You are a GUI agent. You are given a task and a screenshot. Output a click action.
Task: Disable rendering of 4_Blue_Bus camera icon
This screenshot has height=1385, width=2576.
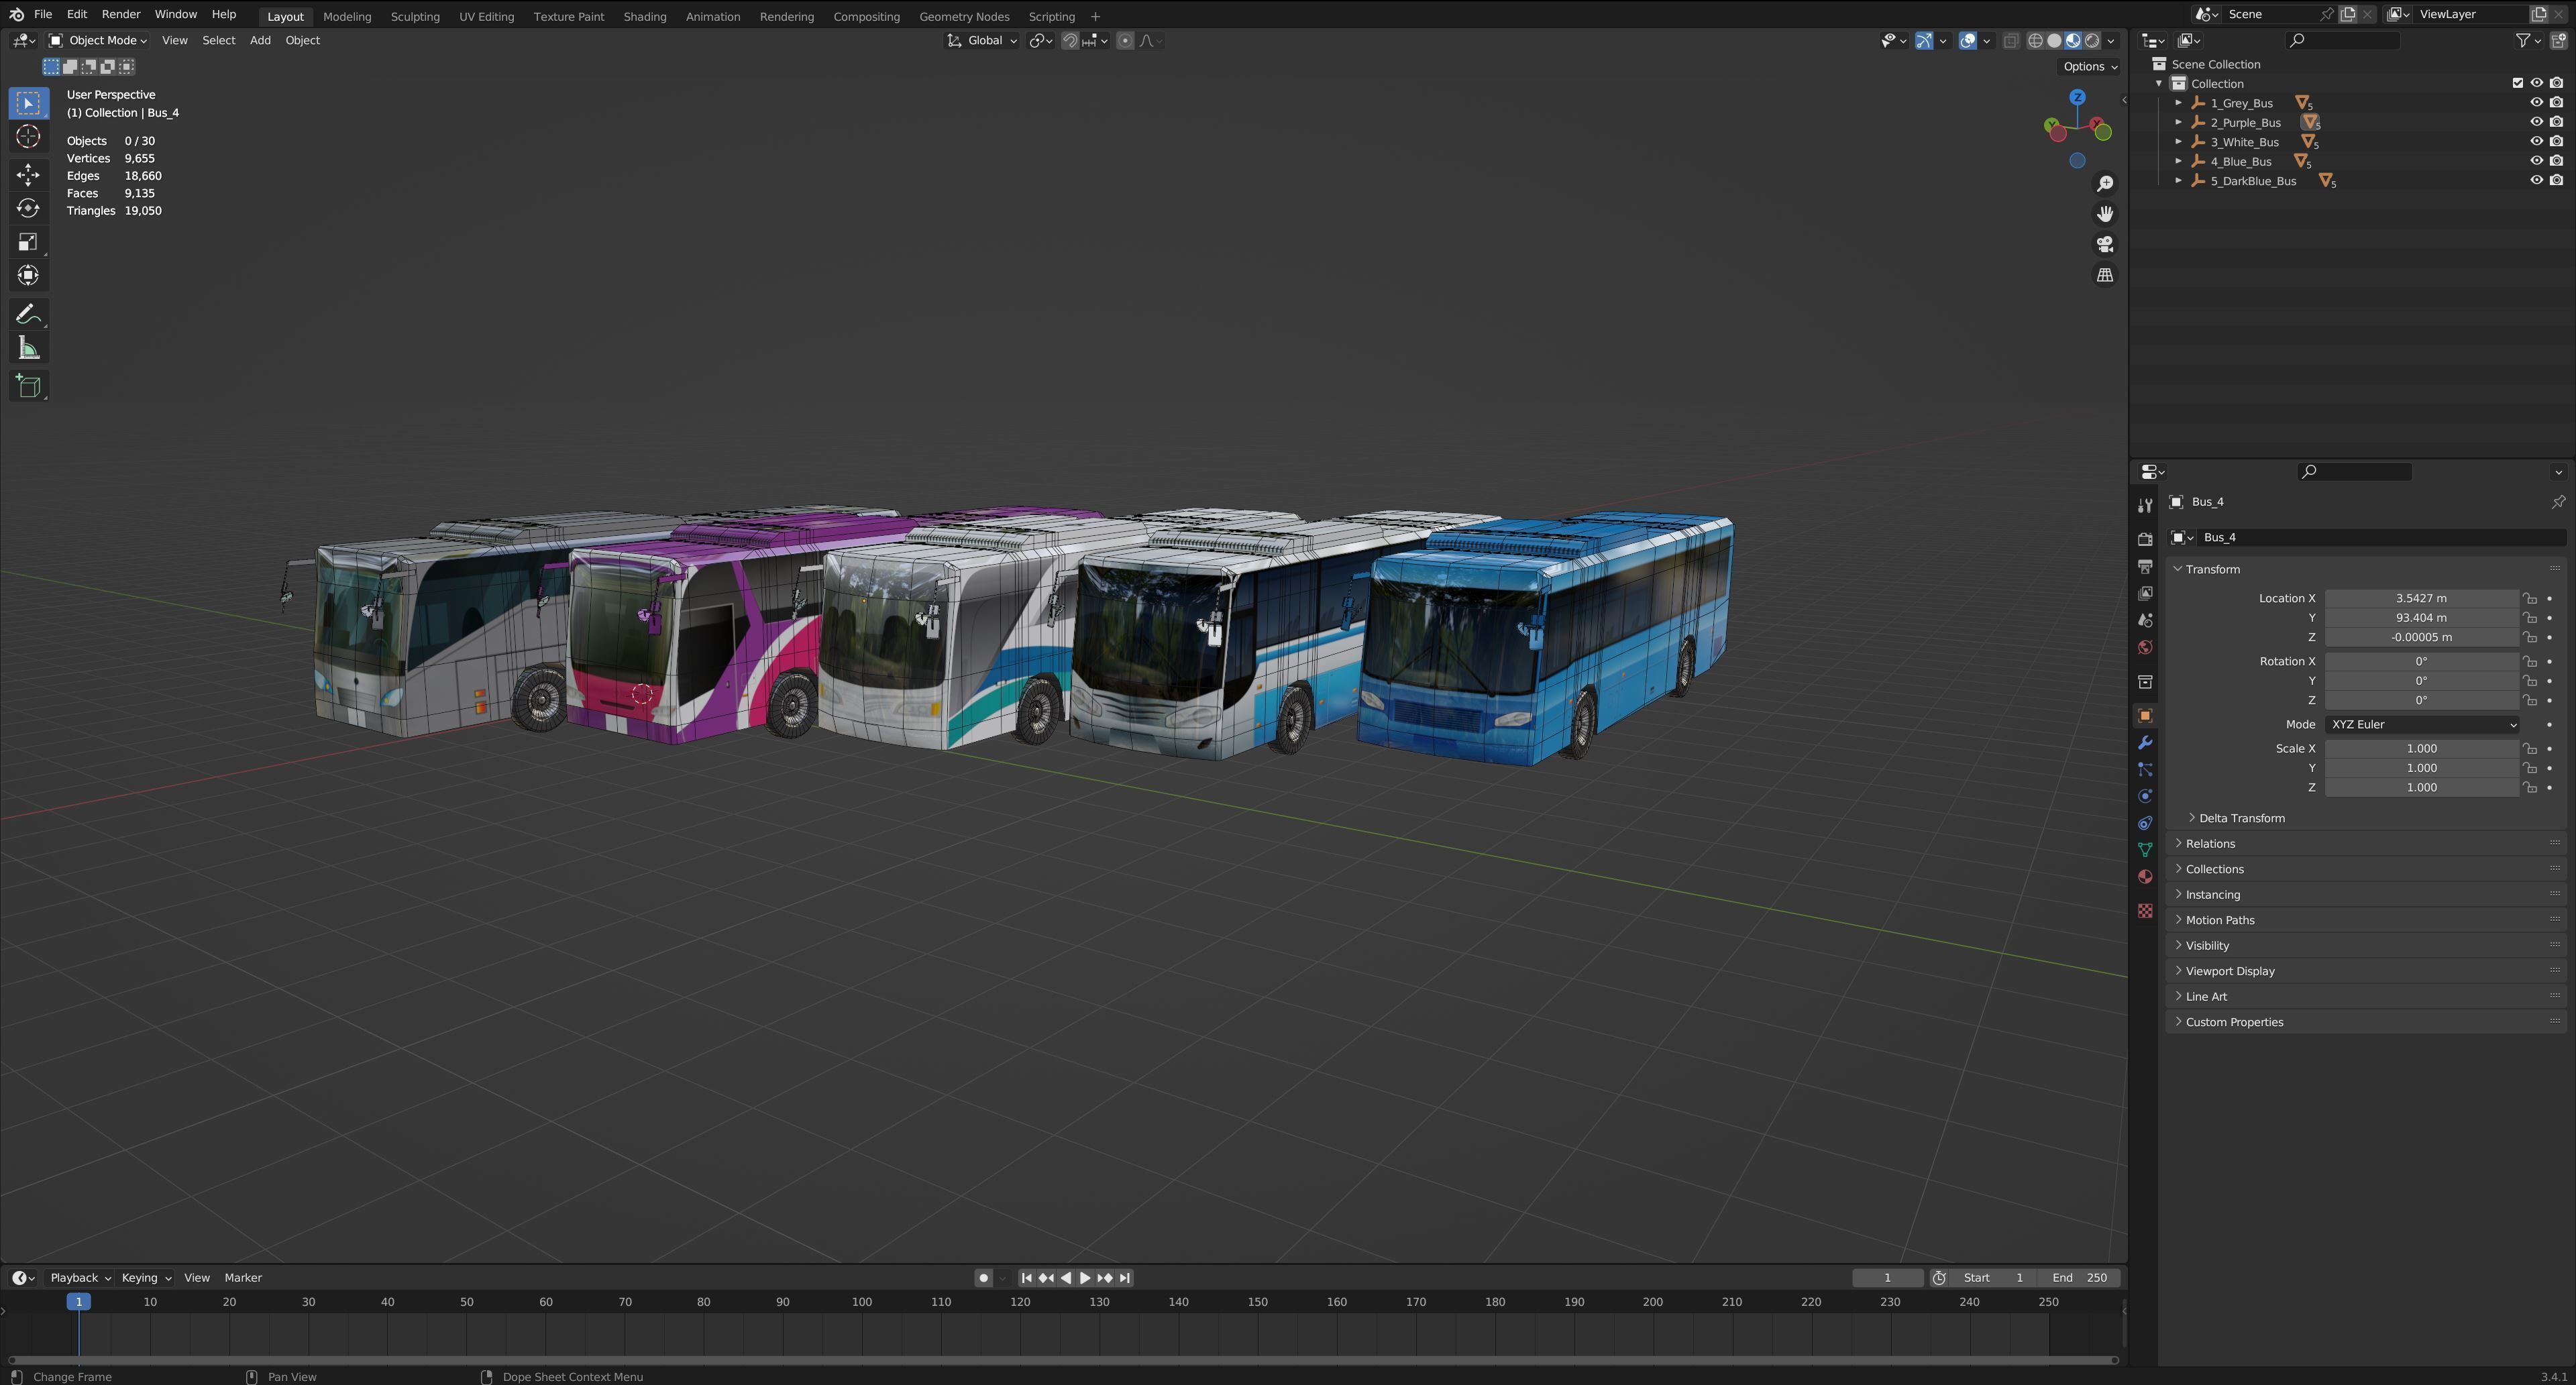tap(2556, 161)
